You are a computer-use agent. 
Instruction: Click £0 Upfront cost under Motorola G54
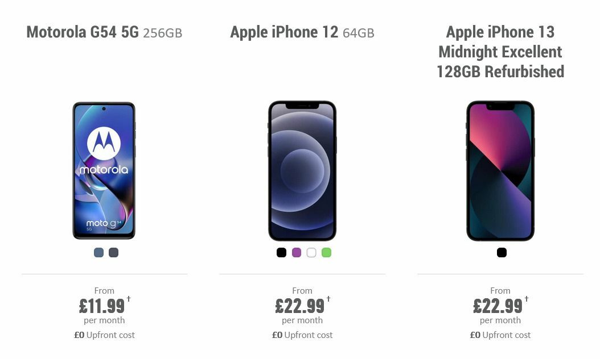[x=104, y=335]
